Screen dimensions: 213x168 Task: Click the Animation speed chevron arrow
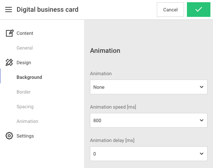tap(202, 120)
